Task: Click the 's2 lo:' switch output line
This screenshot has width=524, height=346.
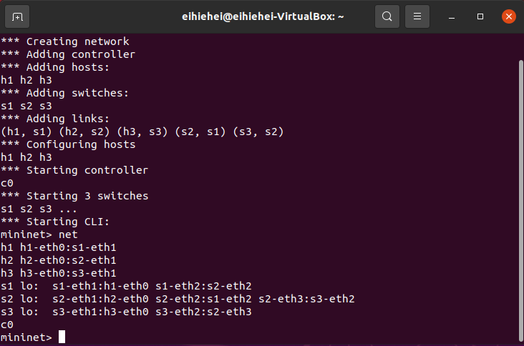Action: [x=178, y=298]
